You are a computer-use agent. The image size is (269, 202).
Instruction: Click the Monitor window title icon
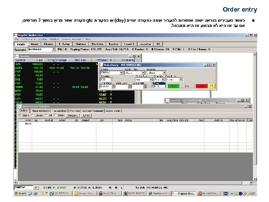17,56
